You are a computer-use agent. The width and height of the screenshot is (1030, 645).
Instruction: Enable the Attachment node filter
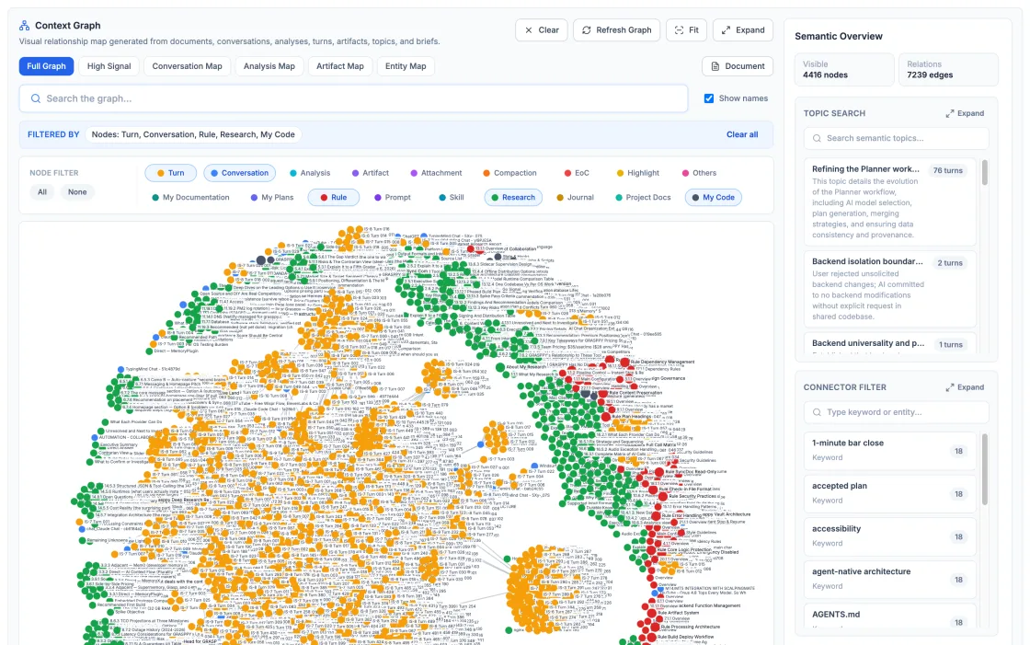436,173
